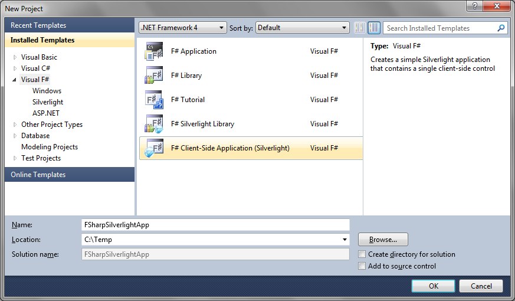Open the Sort by dropdown

point(302,28)
